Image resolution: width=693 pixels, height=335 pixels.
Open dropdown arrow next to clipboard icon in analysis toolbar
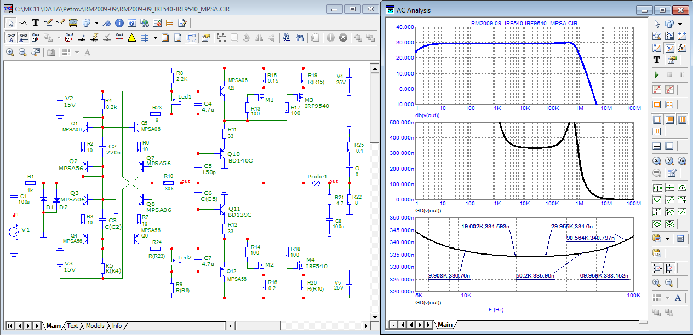coord(667,239)
